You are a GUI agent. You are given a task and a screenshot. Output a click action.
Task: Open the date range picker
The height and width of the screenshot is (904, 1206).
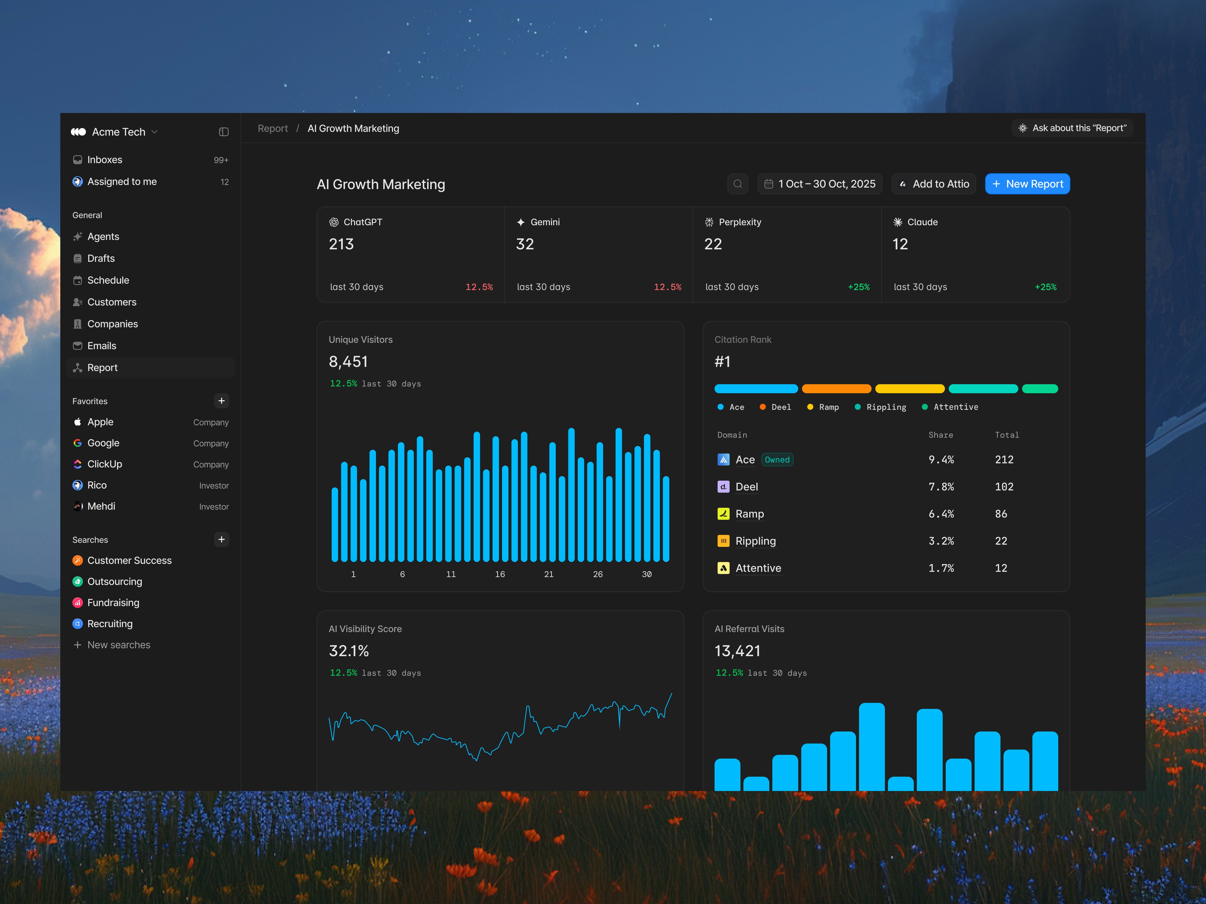(820, 184)
